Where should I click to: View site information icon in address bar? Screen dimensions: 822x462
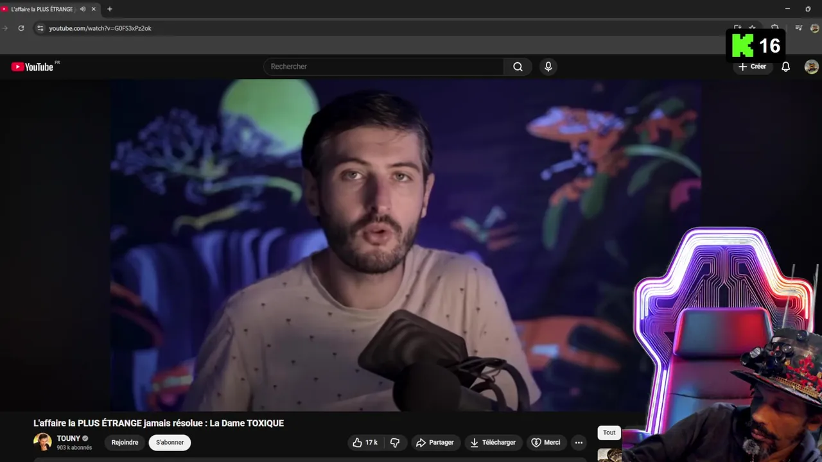(x=40, y=28)
